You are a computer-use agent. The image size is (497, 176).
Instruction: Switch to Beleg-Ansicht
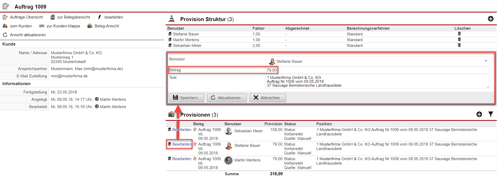click(x=107, y=26)
